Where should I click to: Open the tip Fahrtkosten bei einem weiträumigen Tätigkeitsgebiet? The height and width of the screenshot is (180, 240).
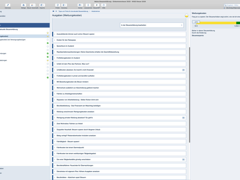point(119,154)
